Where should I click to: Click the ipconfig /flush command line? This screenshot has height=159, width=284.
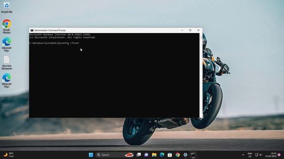54,43
